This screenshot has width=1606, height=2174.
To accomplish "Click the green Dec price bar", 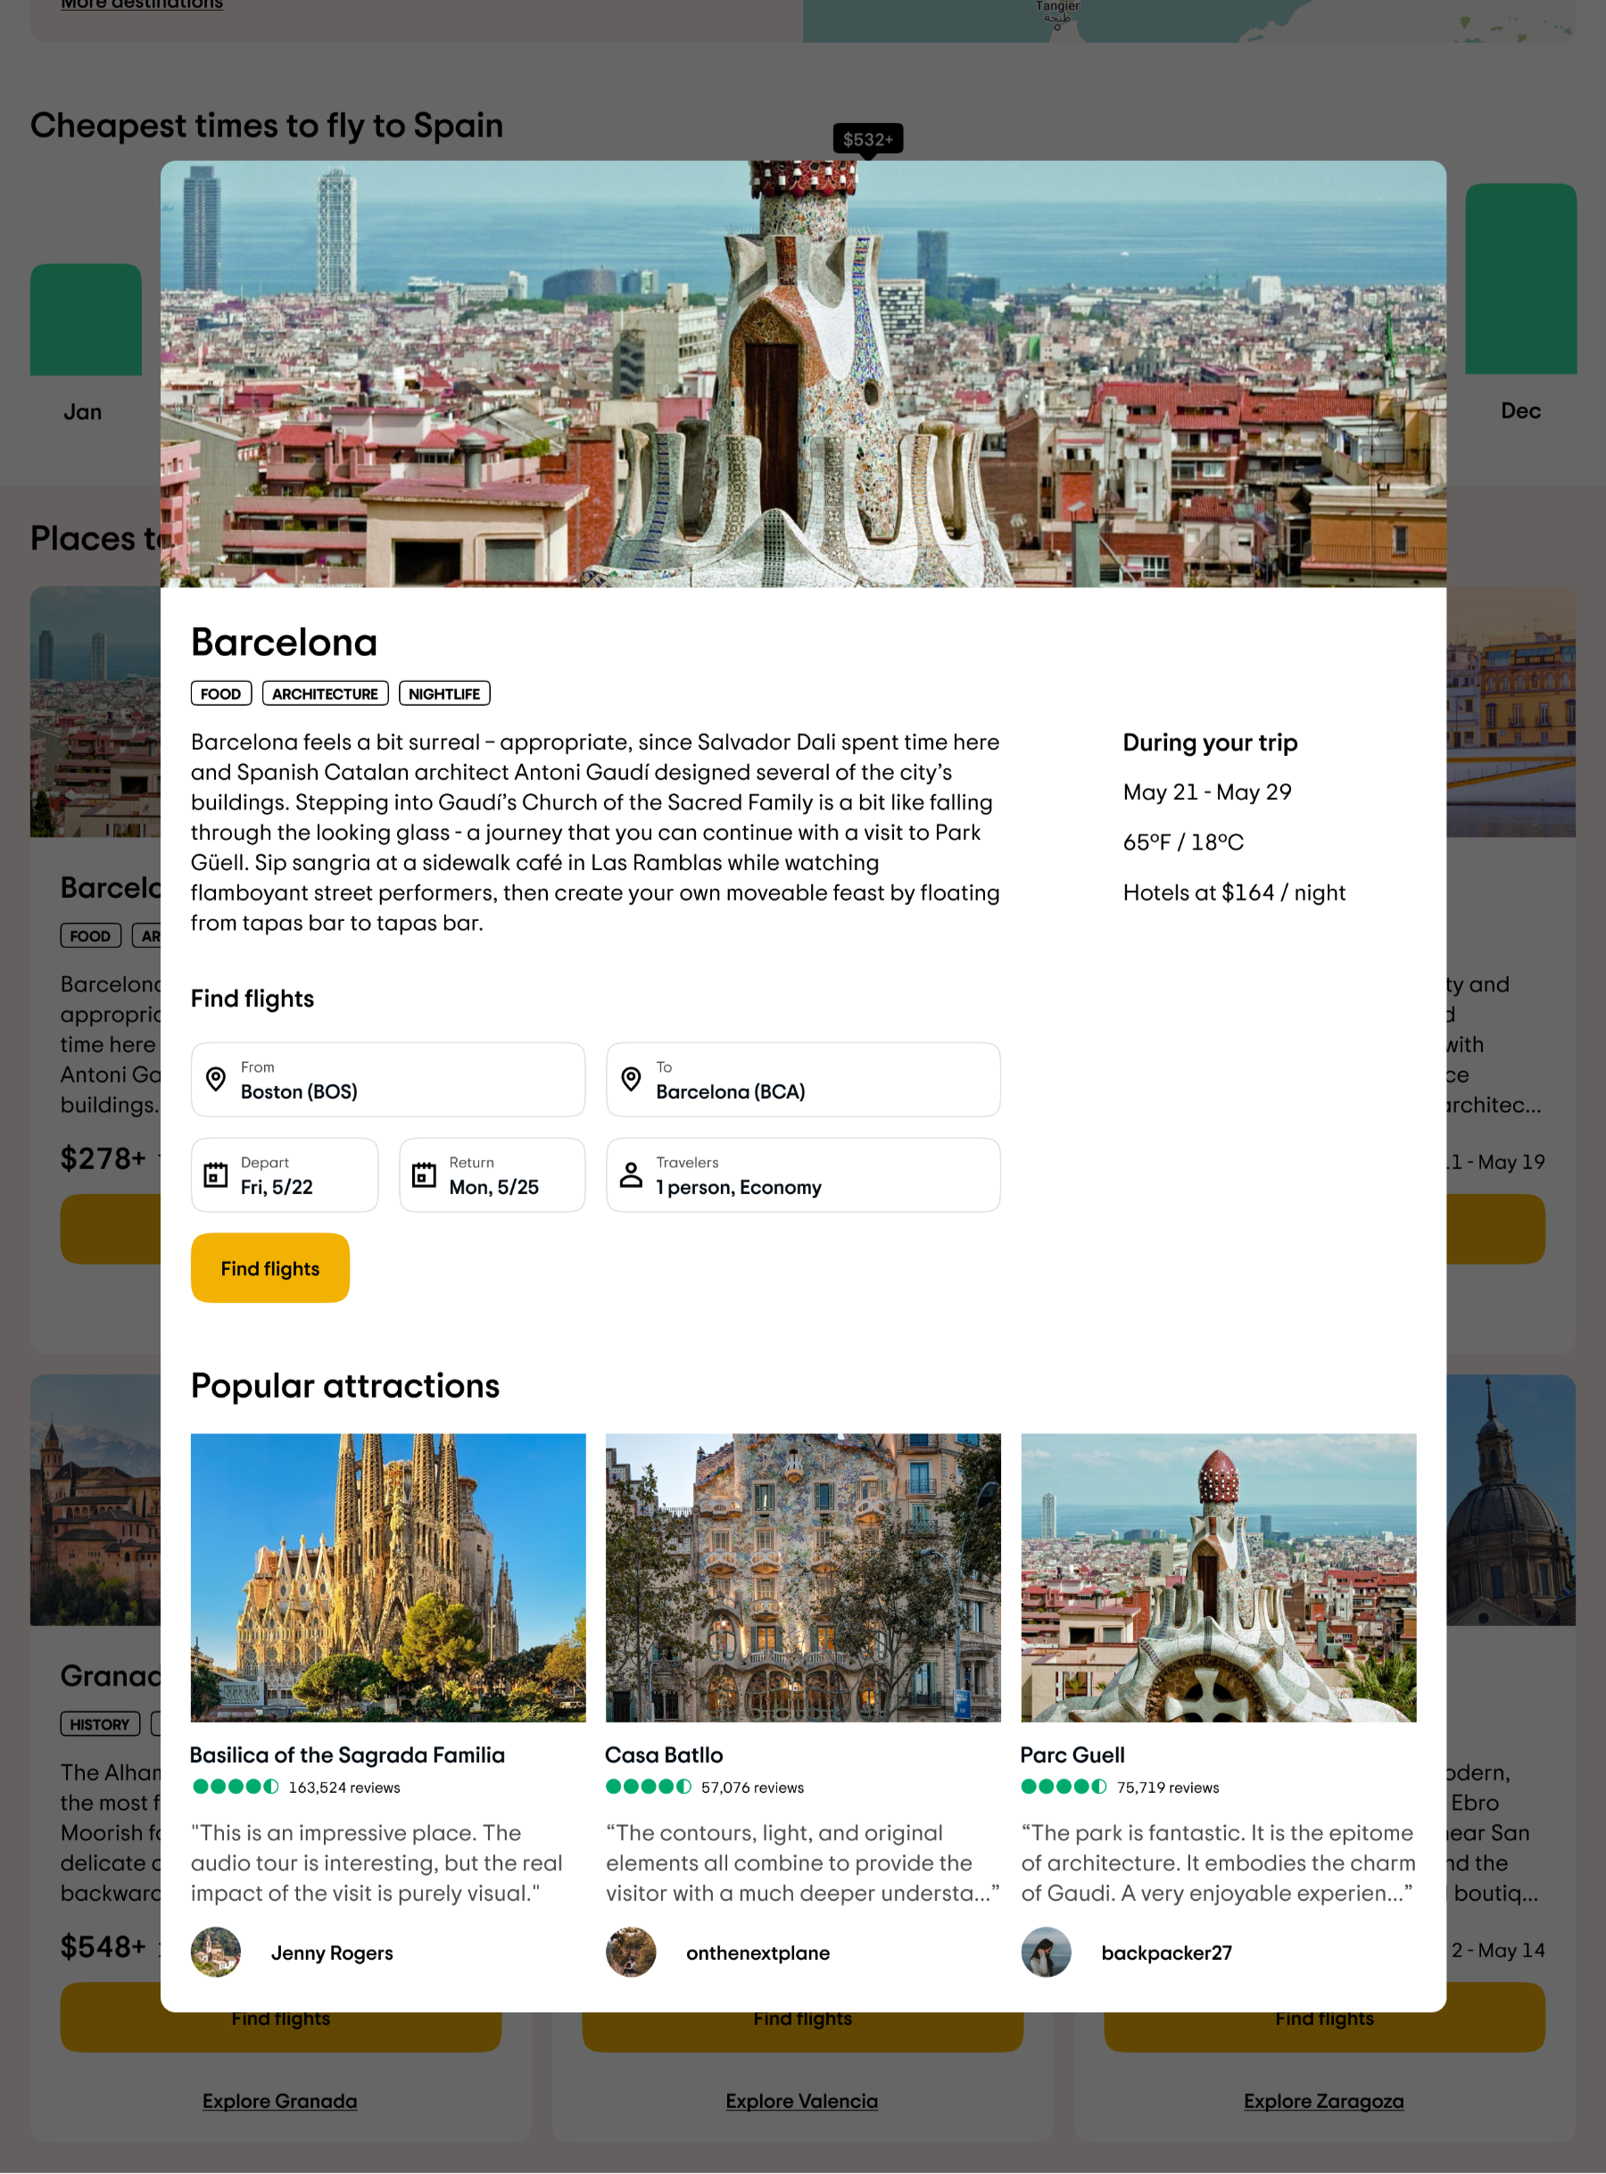I will 1520,279.
